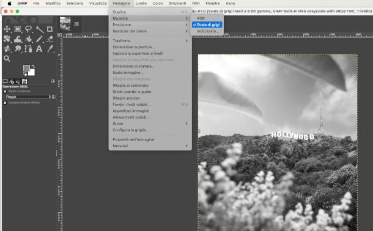Select the Rectangle Select tool
Screen dimensions: 373x231
[17, 29]
